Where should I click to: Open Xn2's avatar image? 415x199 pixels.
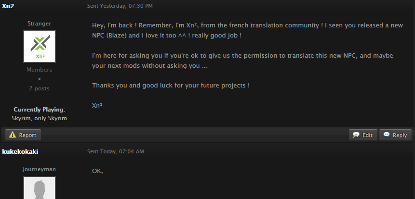(40, 47)
